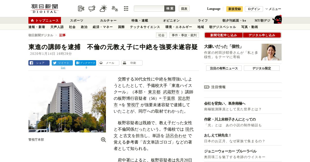Image resolution: width=310 pixels, height=162 pixels.
Task: Follow the 警視庁 keyword link in article
Action: click(x=133, y=105)
